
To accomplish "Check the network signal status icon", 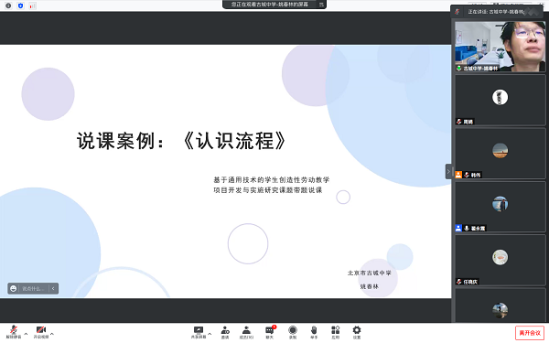I will [x=32, y=5].
